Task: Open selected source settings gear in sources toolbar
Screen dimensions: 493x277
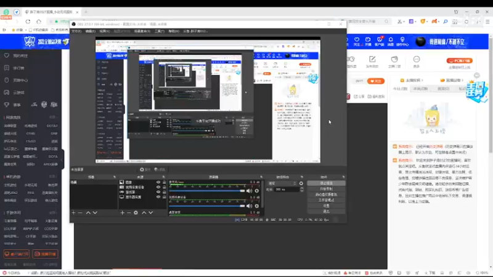Action: click(x=136, y=212)
